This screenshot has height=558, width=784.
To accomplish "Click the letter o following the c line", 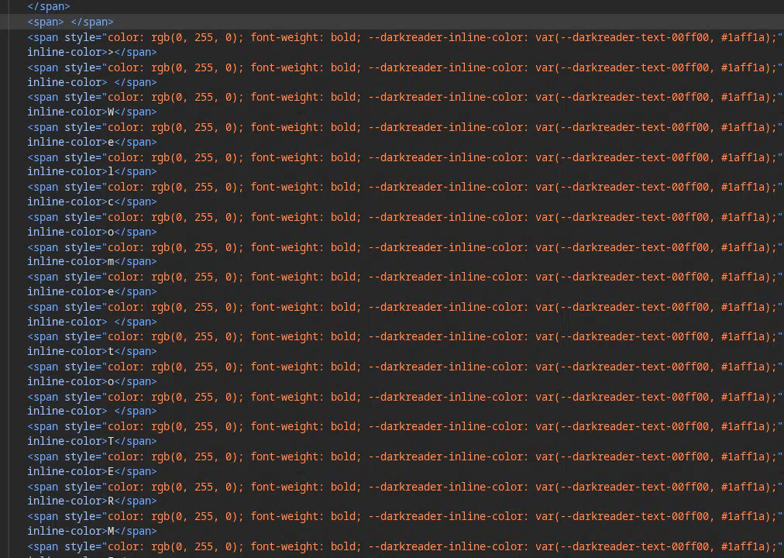I will pos(111,232).
